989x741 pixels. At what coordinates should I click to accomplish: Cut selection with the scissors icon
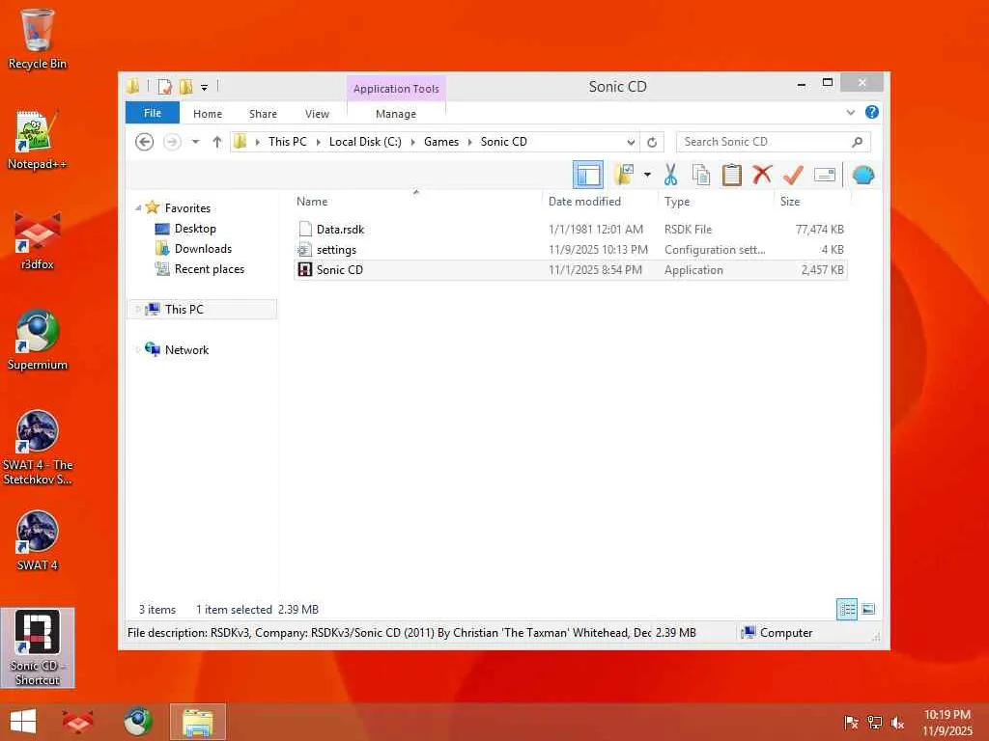click(x=670, y=176)
